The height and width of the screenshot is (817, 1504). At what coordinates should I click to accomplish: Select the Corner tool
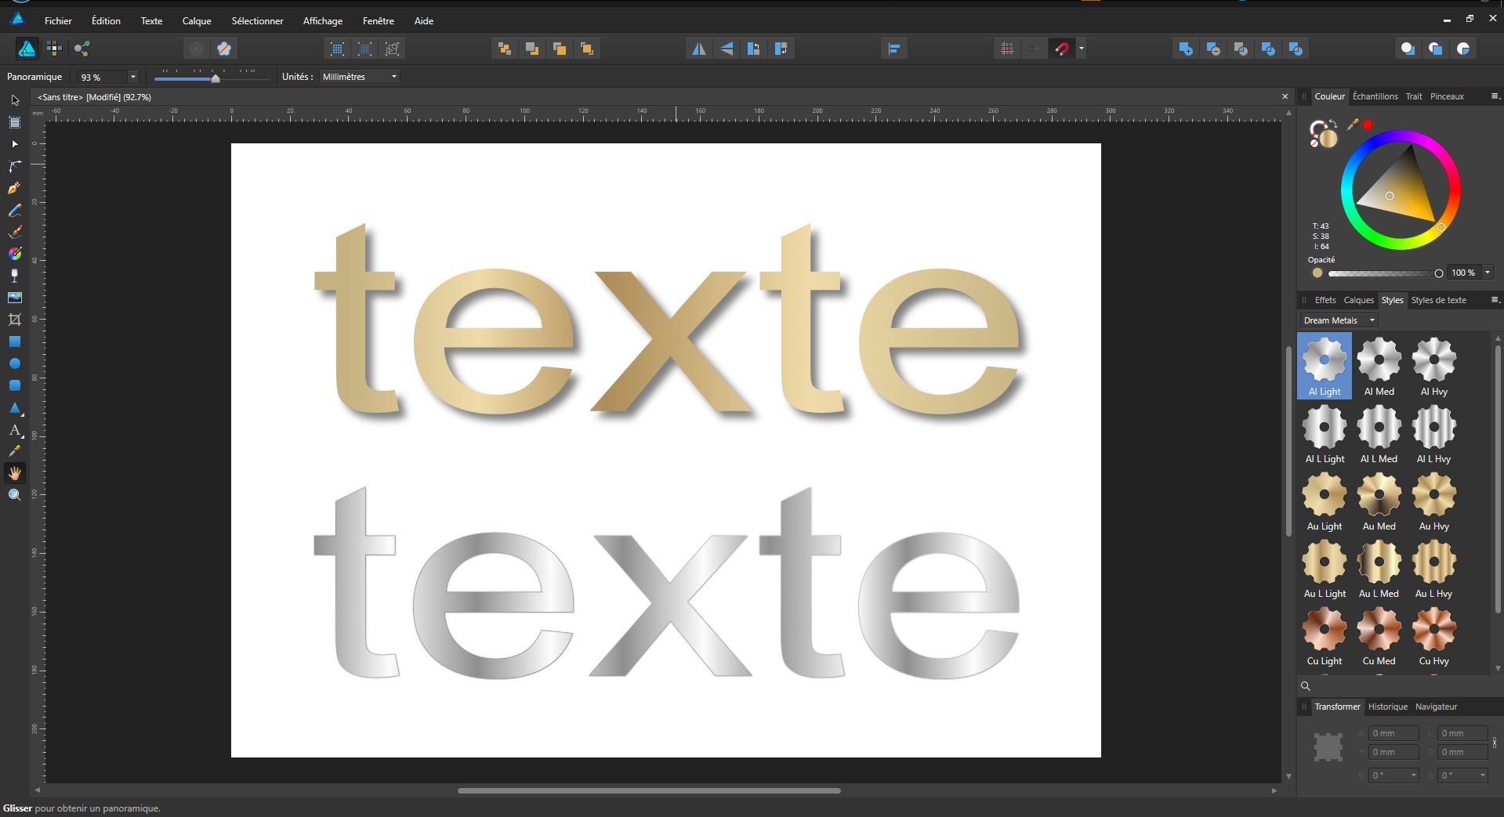coord(15,166)
